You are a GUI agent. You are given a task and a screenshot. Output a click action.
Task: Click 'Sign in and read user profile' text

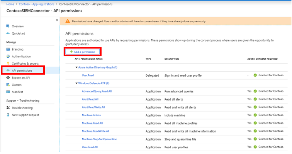[183, 75]
